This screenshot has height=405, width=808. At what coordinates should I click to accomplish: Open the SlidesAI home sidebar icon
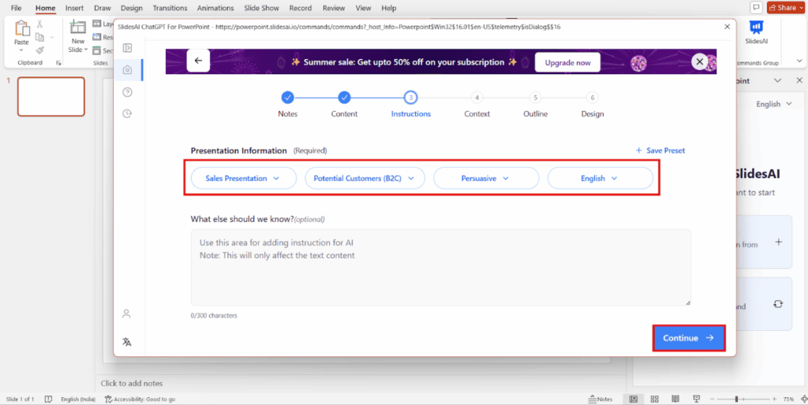pyautogui.click(x=127, y=70)
